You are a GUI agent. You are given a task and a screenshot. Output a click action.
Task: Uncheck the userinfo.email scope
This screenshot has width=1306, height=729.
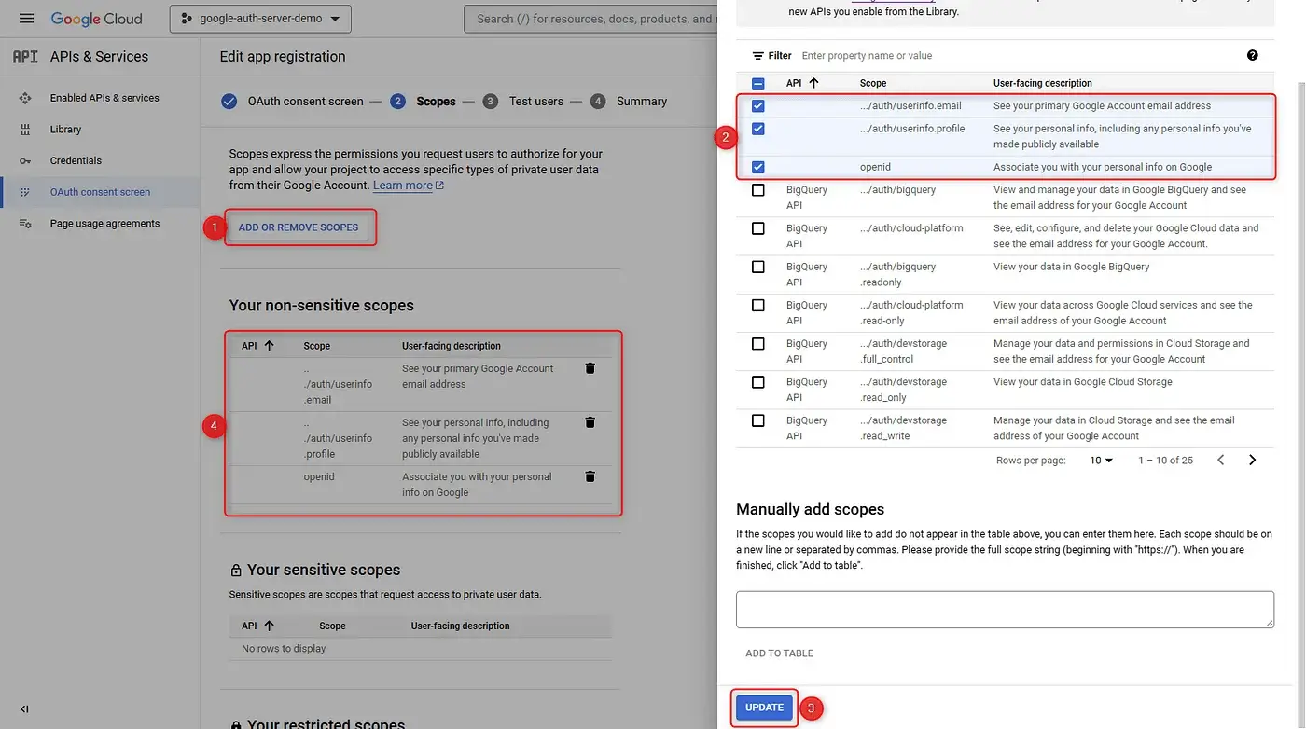tap(758, 106)
